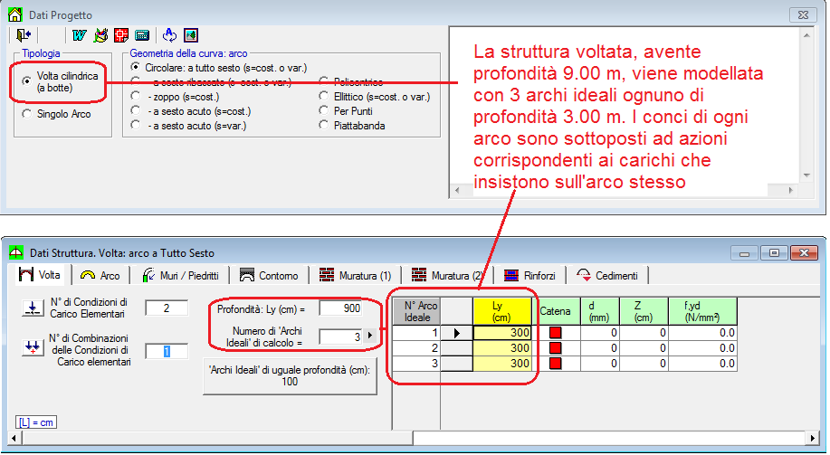Open the calculator icon in toolbar
This screenshot has width=830, height=455.
[x=142, y=35]
